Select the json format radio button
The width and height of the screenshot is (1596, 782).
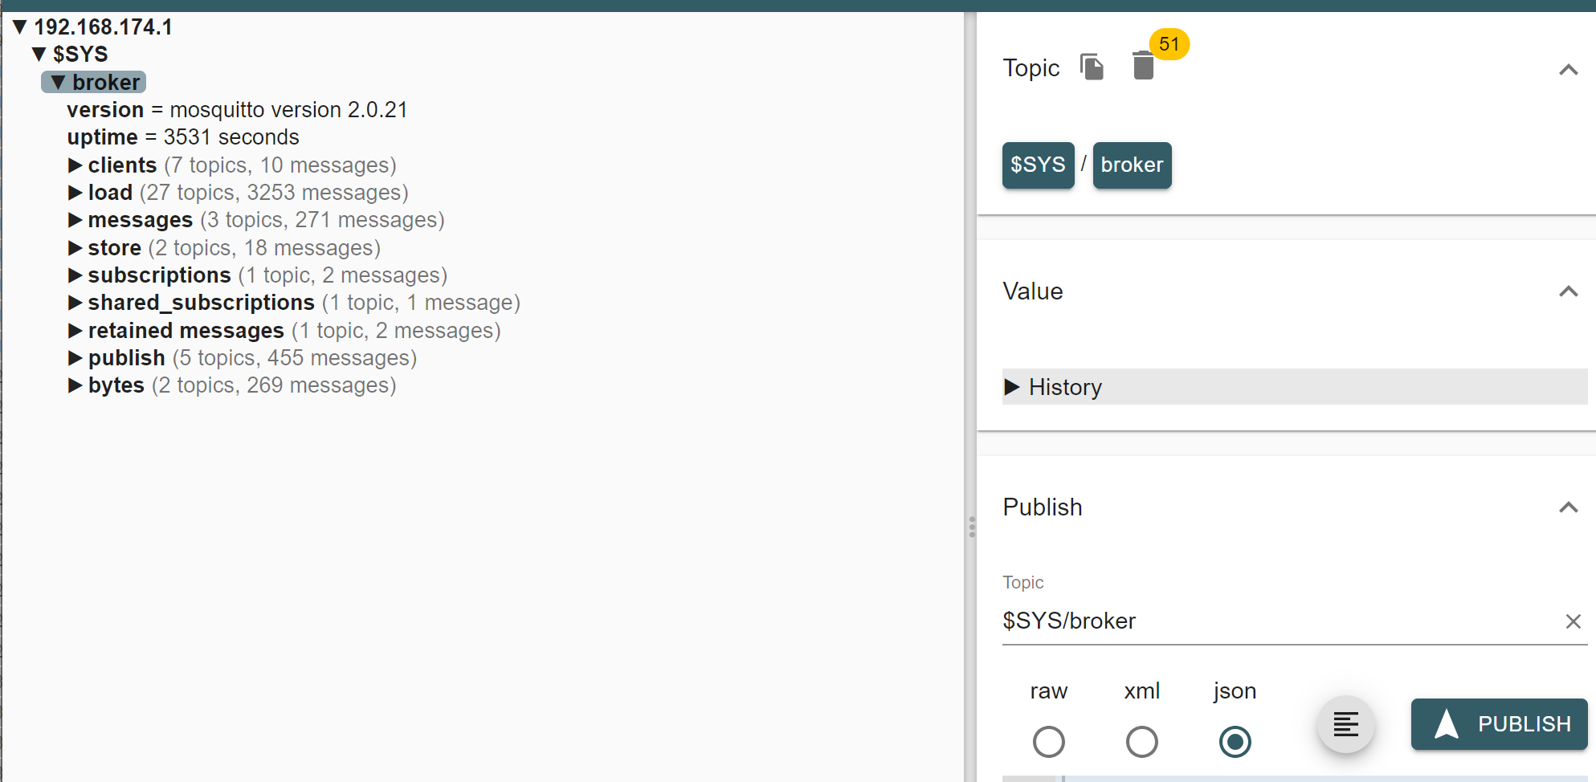(1235, 741)
